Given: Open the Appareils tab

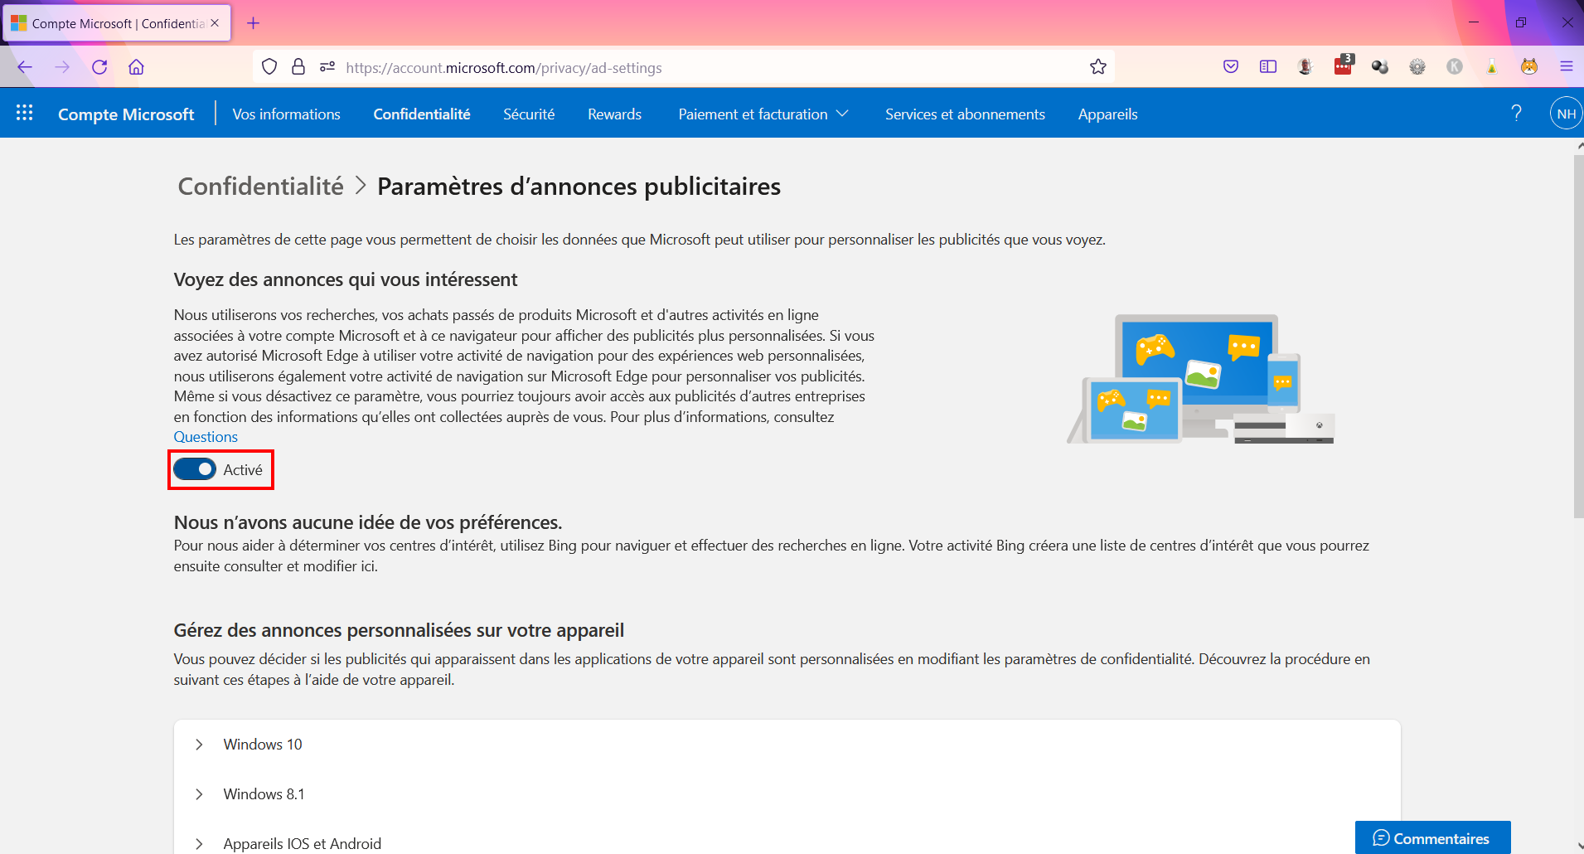Looking at the screenshot, I should [1107, 114].
